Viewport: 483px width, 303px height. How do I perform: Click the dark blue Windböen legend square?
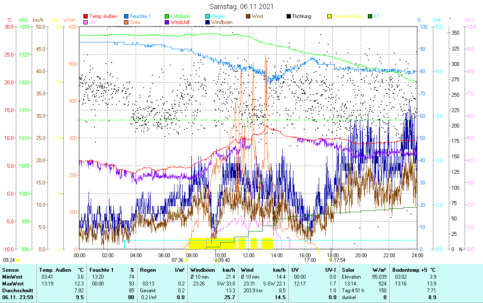[207, 22]
